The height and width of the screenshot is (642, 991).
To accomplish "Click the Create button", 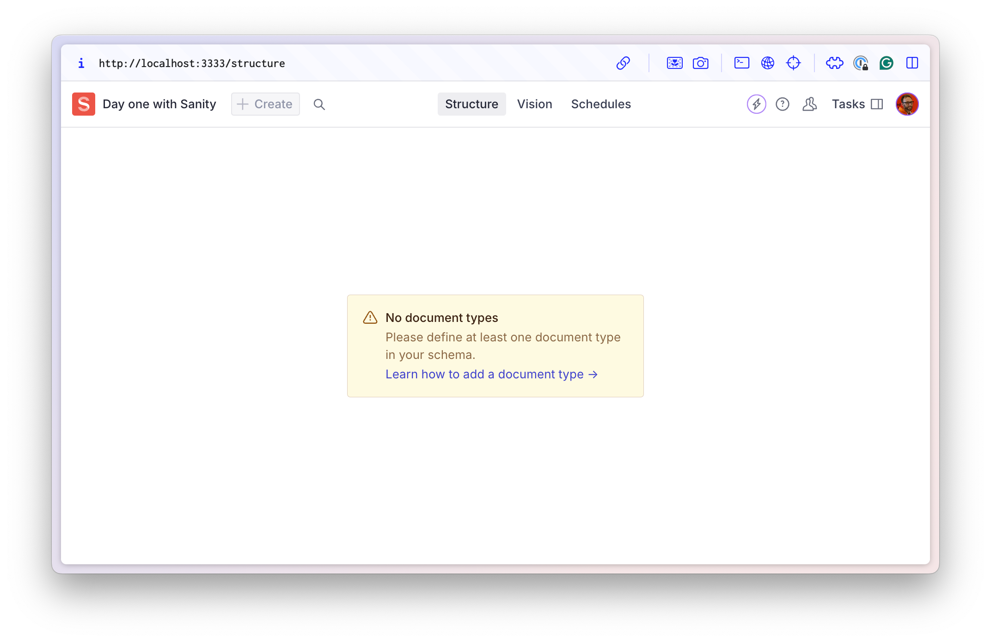I will (265, 104).
